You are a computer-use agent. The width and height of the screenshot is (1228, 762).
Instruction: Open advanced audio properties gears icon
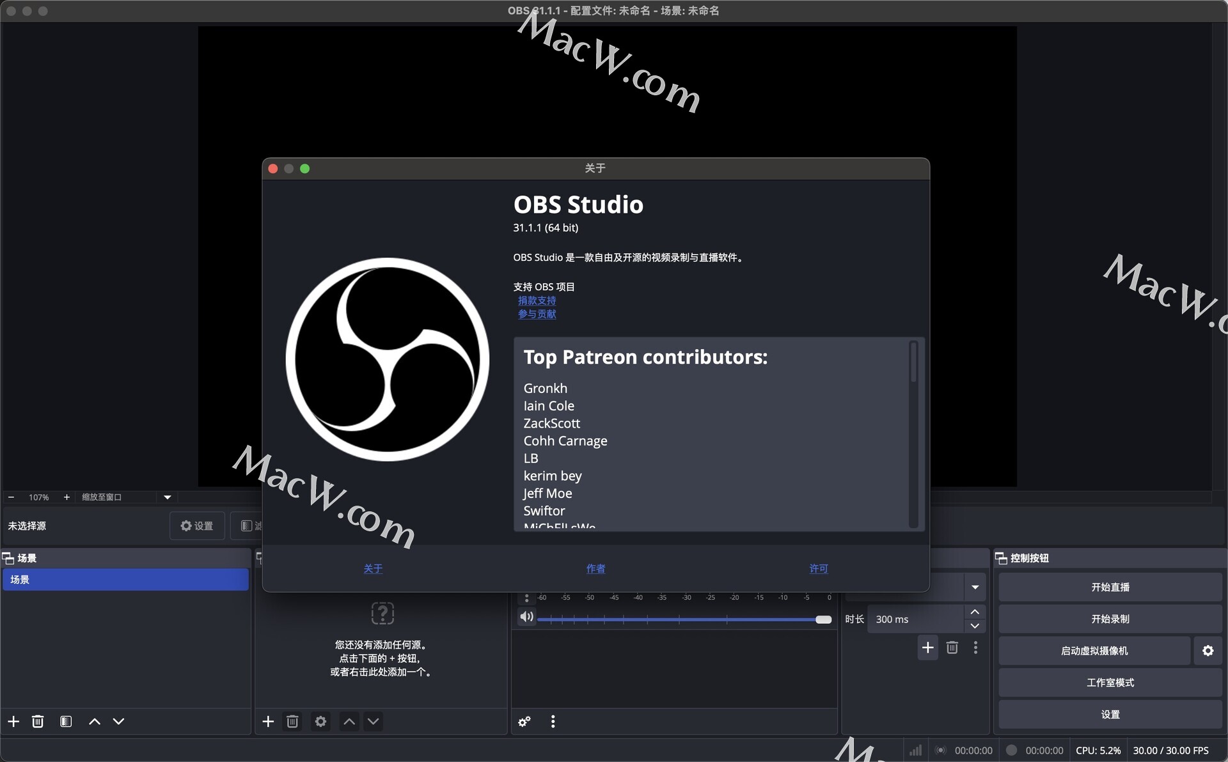pos(524,721)
